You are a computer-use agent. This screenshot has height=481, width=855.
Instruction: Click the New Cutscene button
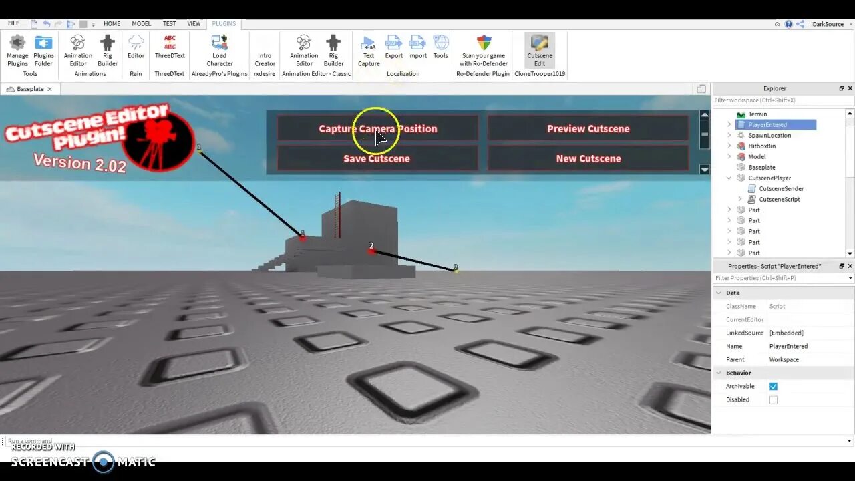[x=588, y=158]
